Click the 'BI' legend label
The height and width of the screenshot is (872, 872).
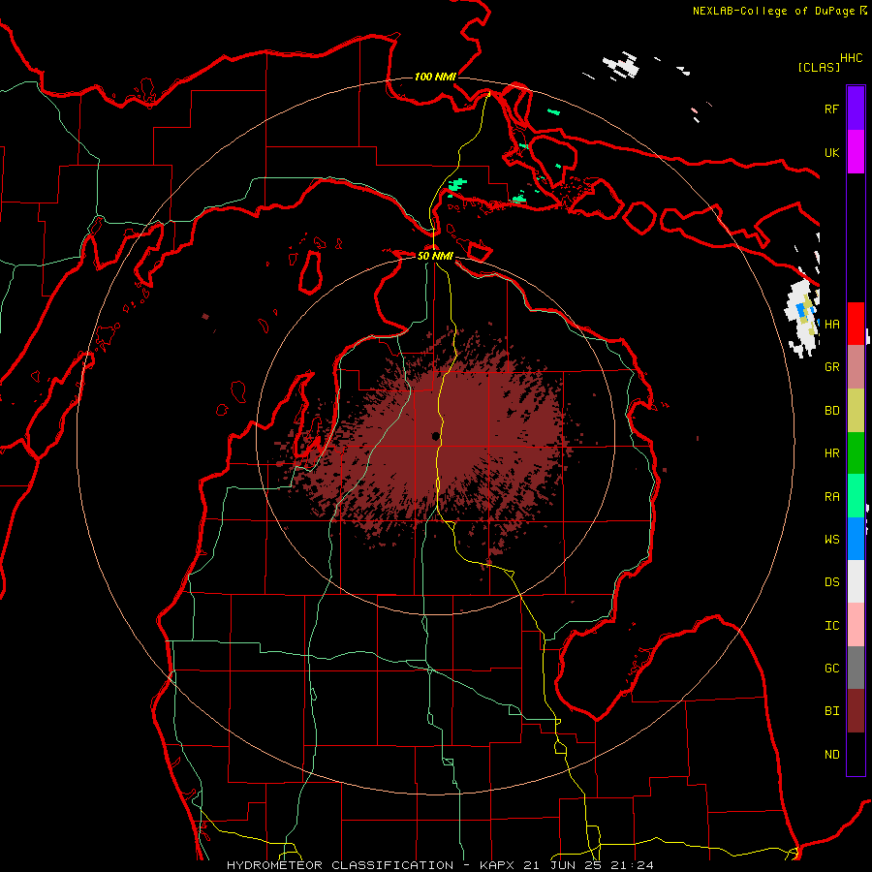pos(831,711)
